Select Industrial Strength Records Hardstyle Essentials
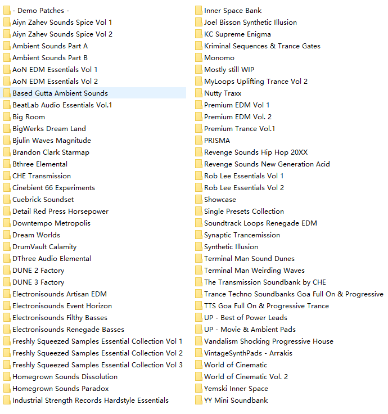This screenshot has width=388, height=414. click(90, 400)
